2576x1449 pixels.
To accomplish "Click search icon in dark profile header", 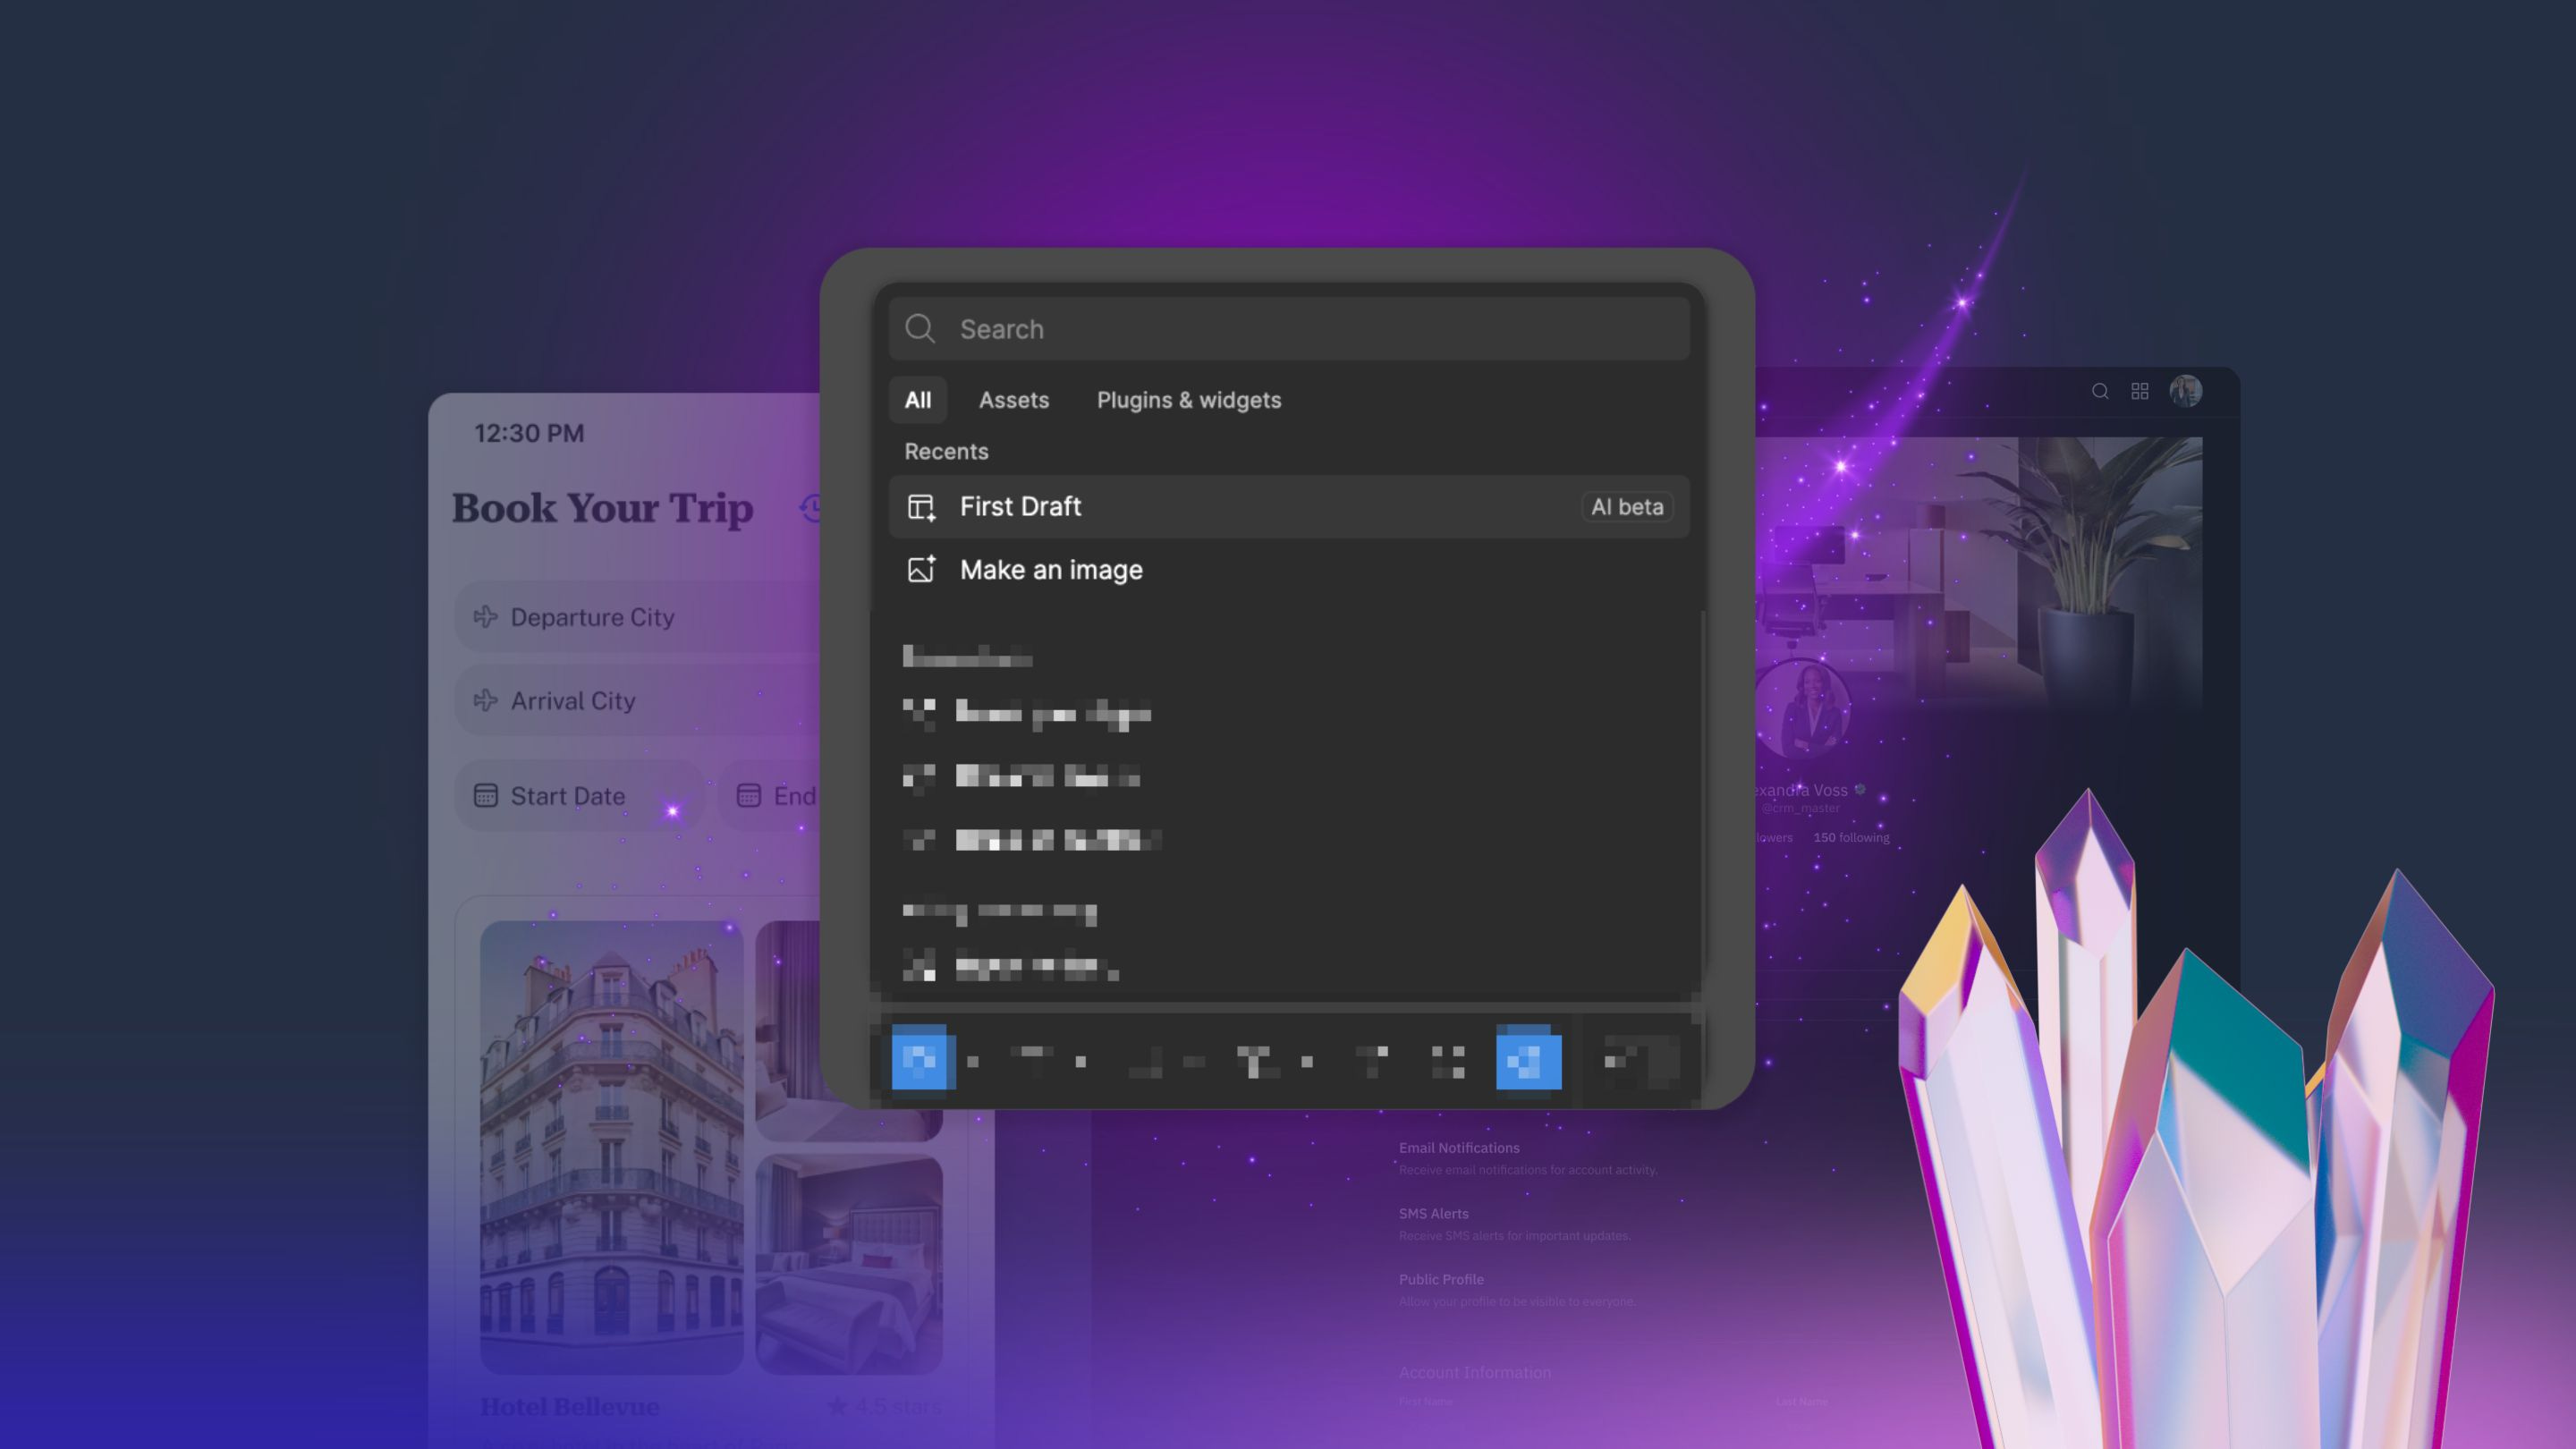I will tap(2100, 391).
